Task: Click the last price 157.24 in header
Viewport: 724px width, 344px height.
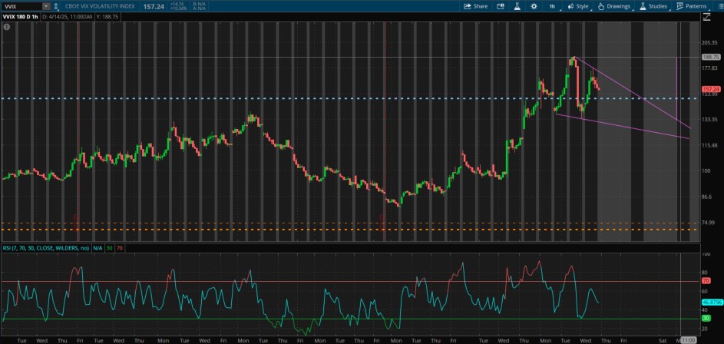Action: 154,6
